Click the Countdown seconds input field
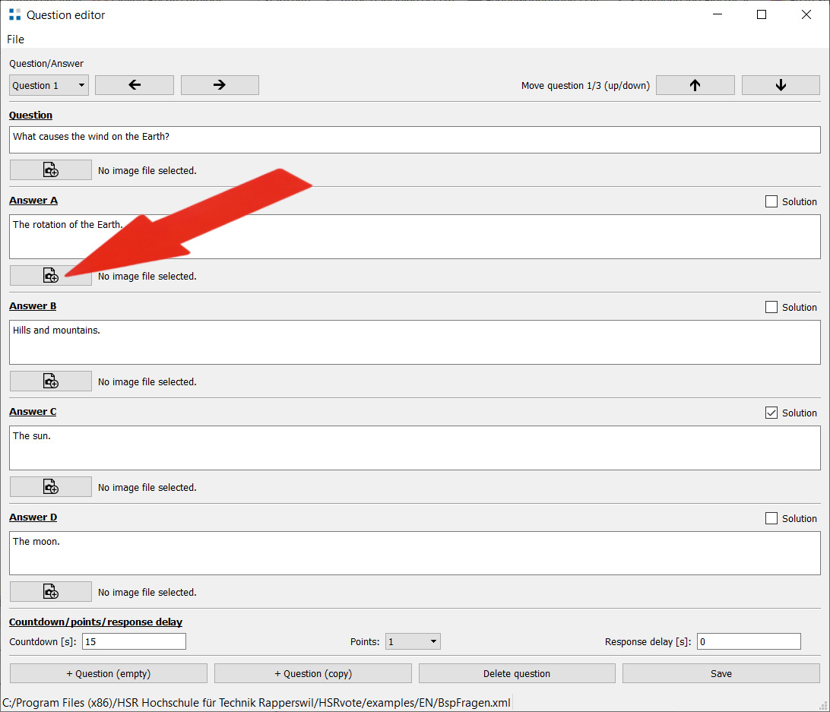The width and height of the screenshot is (830, 712). point(134,642)
